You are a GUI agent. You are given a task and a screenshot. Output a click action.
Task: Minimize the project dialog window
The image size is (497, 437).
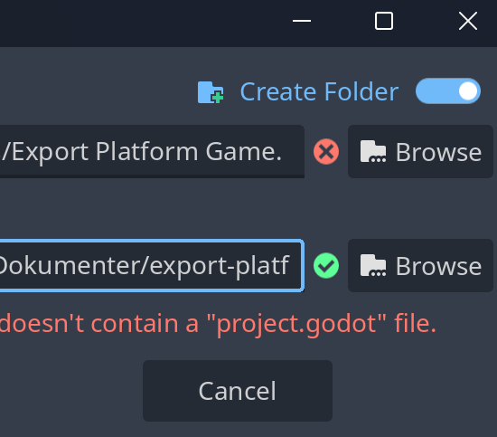(302, 22)
